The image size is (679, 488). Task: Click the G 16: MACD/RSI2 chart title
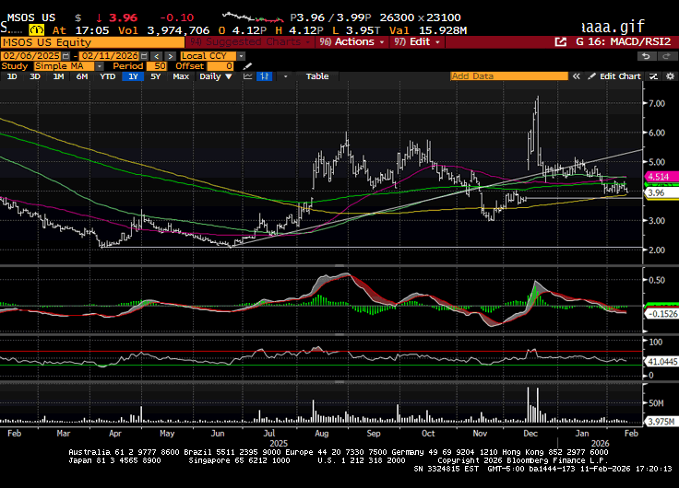pos(624,42)
